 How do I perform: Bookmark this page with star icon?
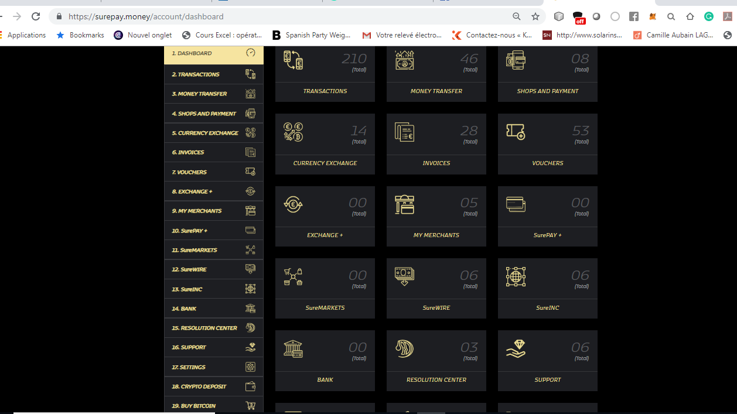click(x=535, y=16)
